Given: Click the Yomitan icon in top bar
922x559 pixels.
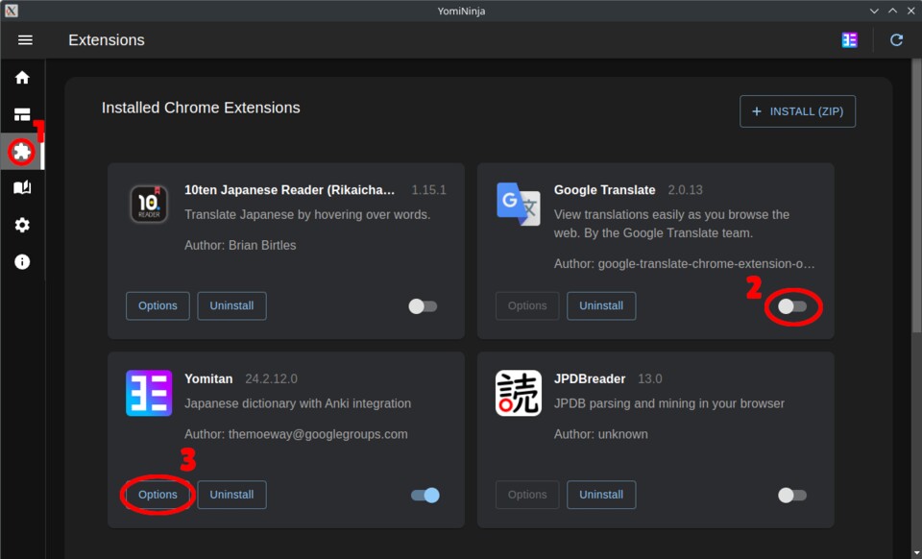Looking at the screenshot, I should tap(849, 40).
